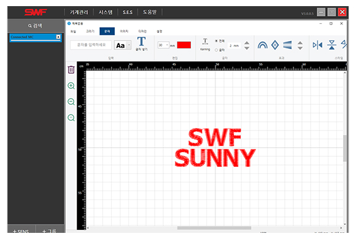
Task: Add a group with + 그룹 button
Action: pyautogui.click(x=50, y=229)
